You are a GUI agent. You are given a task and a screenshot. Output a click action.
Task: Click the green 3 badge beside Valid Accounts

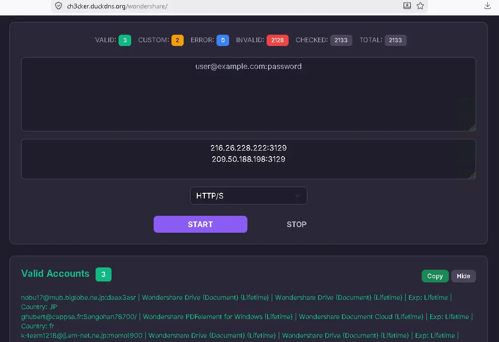(104, 274)
